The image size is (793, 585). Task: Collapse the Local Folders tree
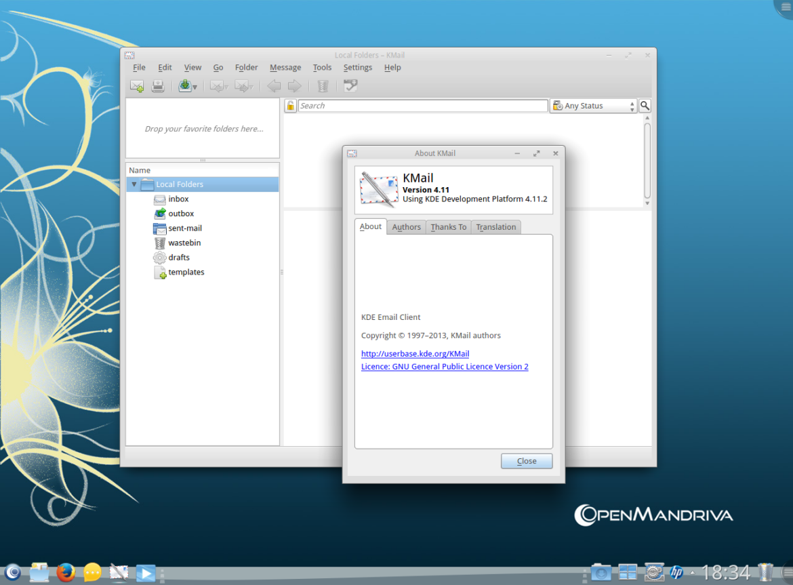[x=134, y=184]
